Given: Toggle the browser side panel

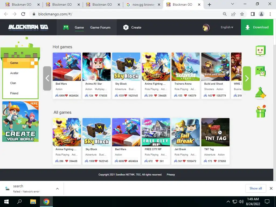Looking at the screenshot, I should coord(253,14).
